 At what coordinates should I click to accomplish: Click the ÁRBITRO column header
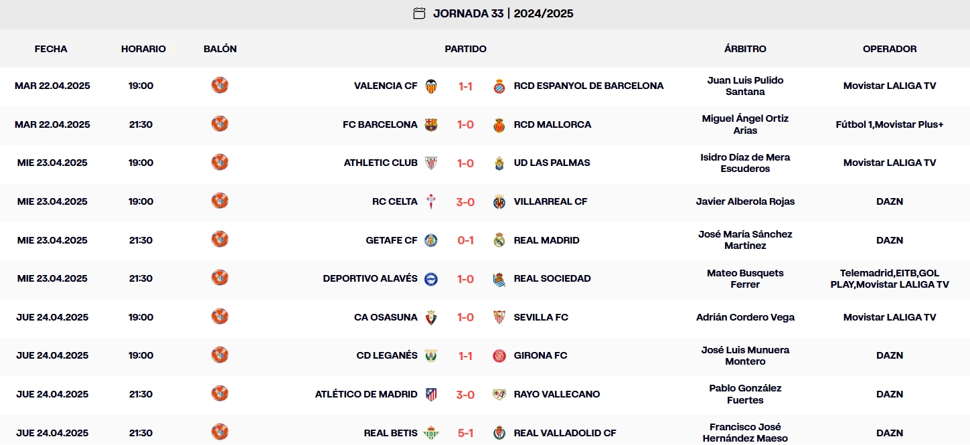745,48
